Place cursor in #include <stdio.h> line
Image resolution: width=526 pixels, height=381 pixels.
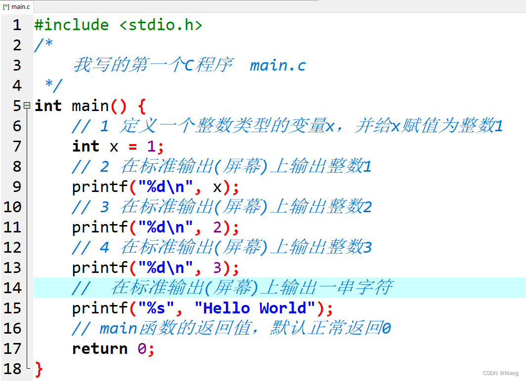tap(119, 25)
